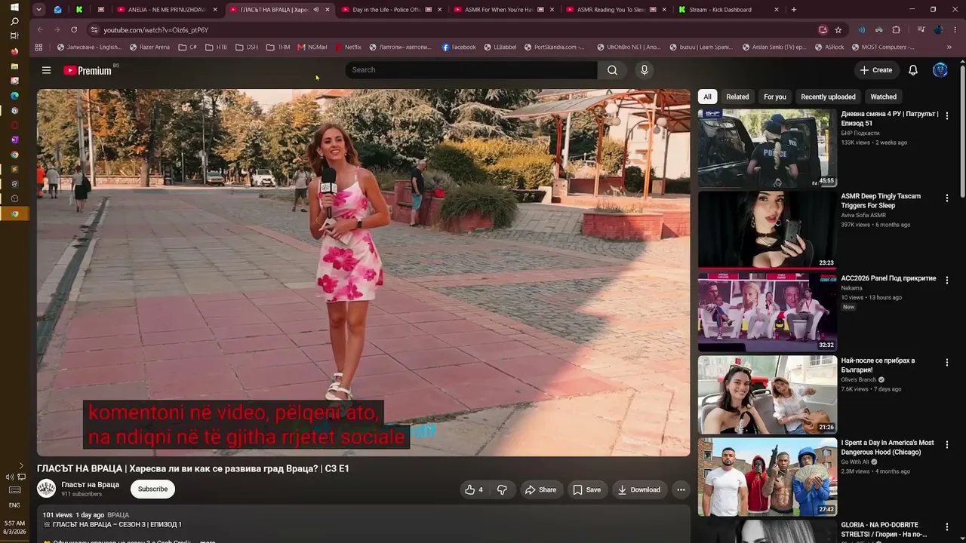Open Task View on the taskbar

coord(14,35)
